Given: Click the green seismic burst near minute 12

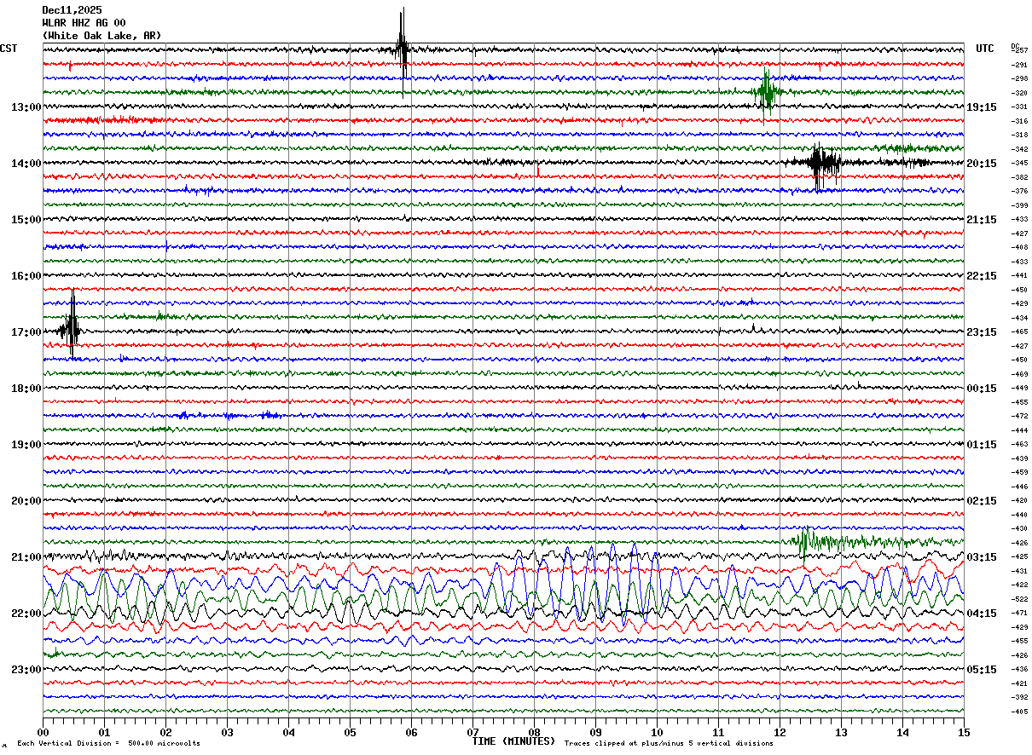Looking at the screenshot, I should tap(766, 92).
